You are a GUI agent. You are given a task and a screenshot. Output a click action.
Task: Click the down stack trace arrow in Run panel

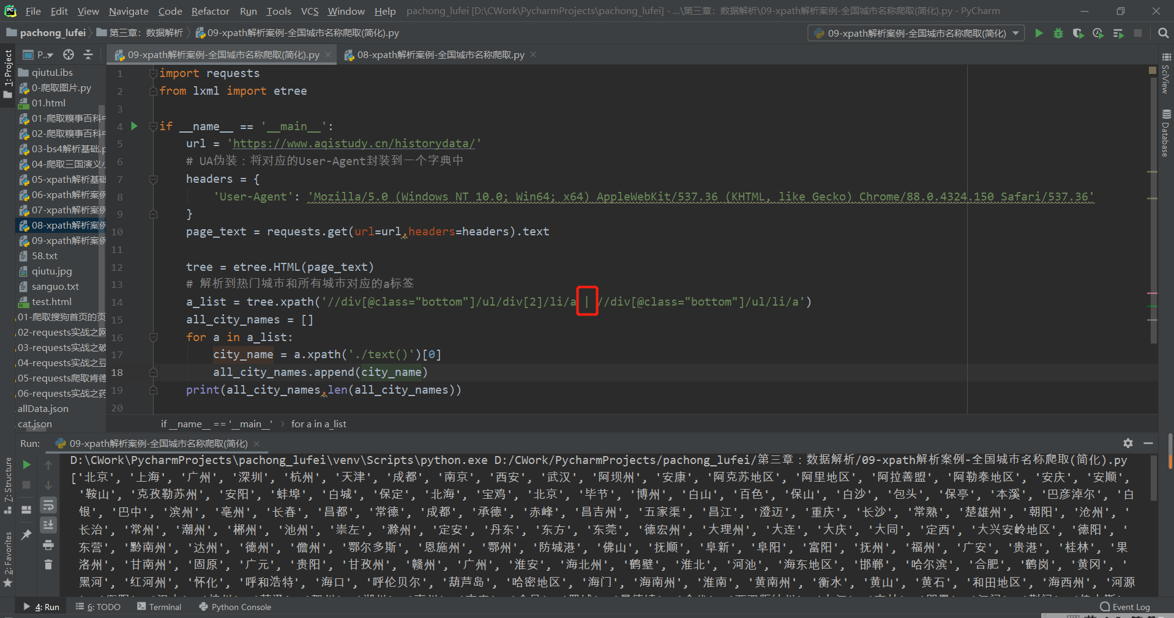(48, 485)
